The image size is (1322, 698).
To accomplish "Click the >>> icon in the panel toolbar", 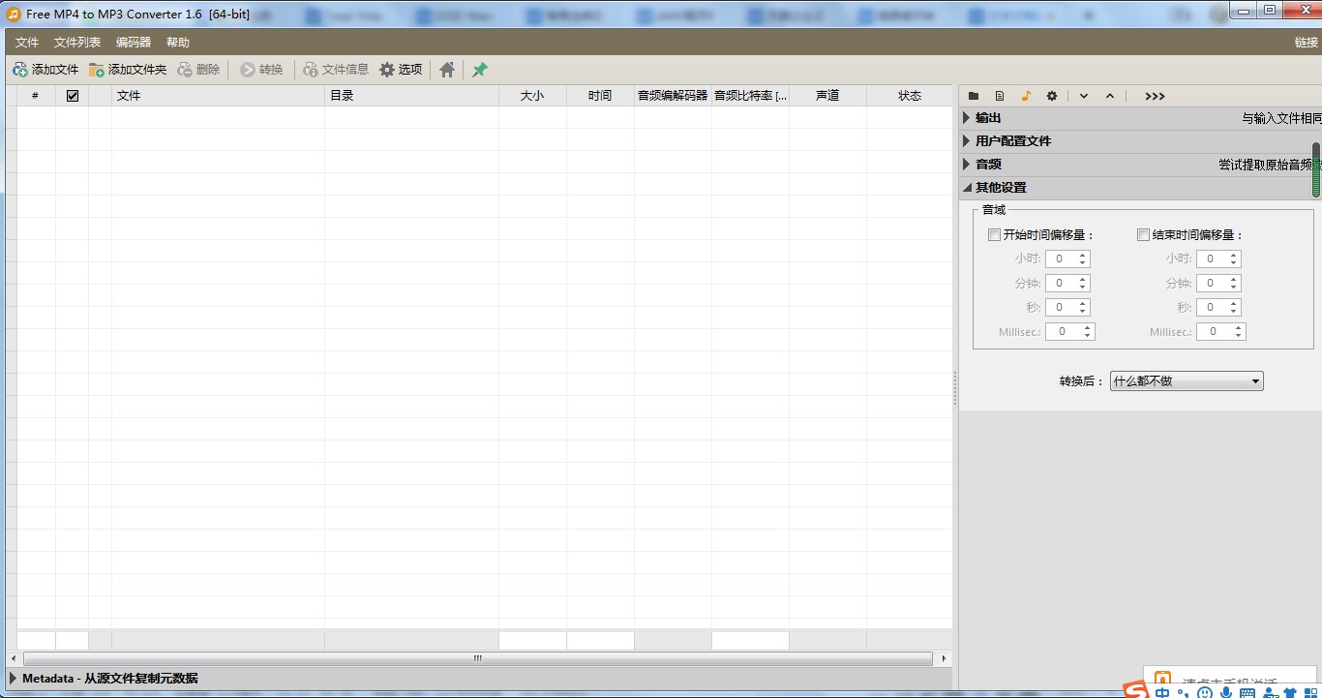I will [x=1155, y=96].
